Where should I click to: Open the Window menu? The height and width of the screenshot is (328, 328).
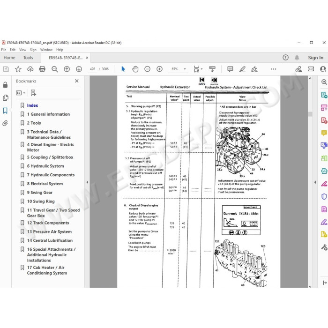coord(46,50)
